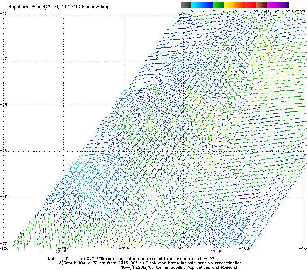Viewport: 307px width, 270px height.
Task: Click the purple 22:16 time stamp
Action: pos(216,252)
